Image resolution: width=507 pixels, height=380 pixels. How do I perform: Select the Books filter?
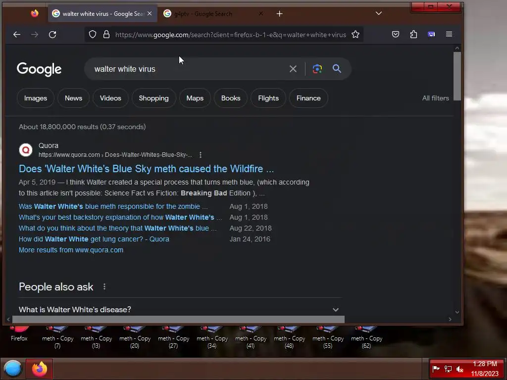tap(231, 98)
